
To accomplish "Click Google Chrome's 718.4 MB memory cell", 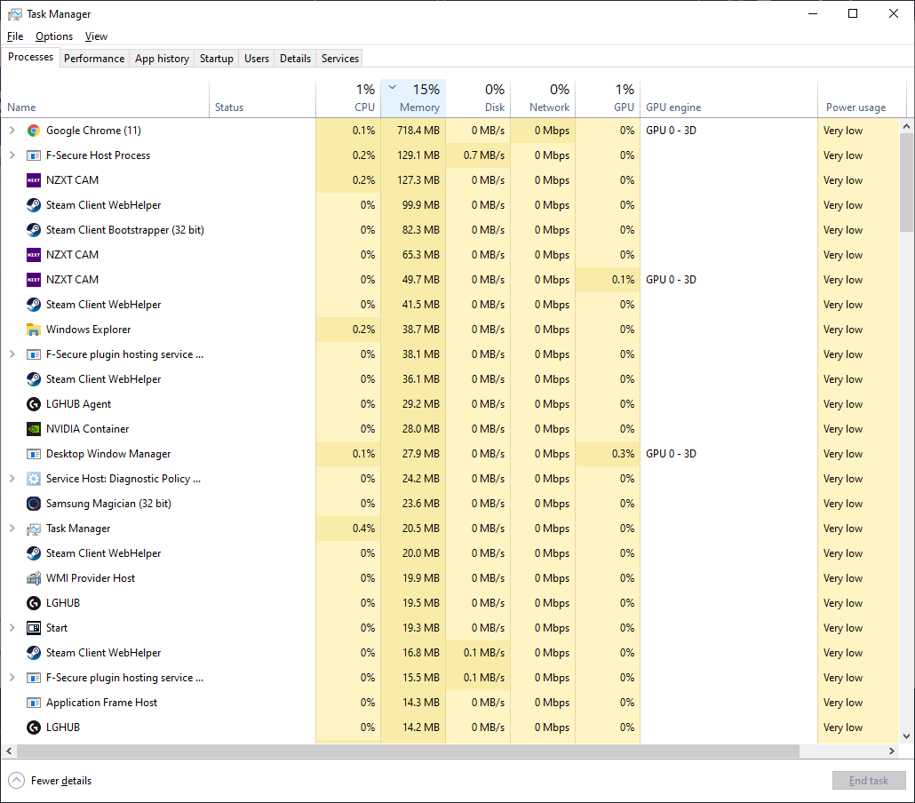I will coord(413,131).
